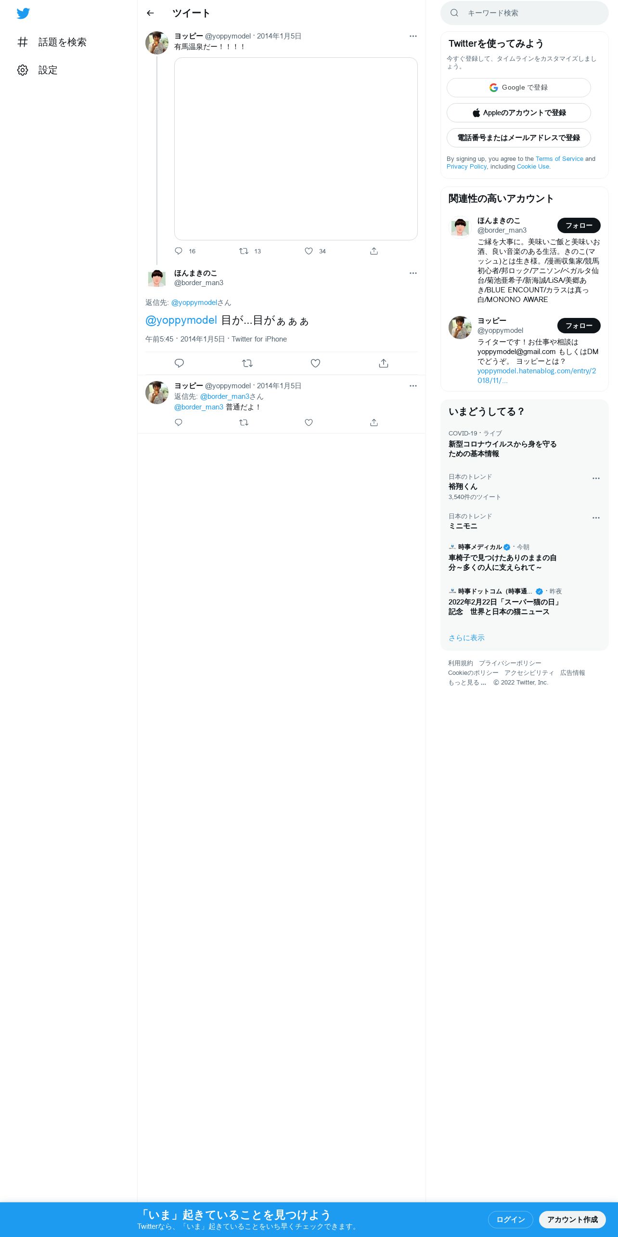Viewport: 618px width, 1237px height.
Task: Open more options for 裕翔くん trend
Action: tap(596, 478)
